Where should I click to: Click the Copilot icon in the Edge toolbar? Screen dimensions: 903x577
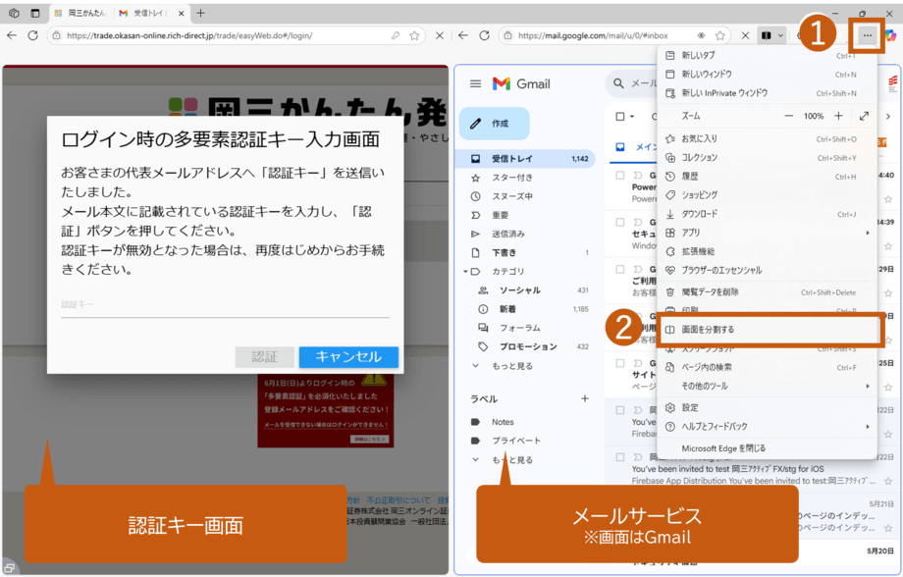(x=891, y=35)
